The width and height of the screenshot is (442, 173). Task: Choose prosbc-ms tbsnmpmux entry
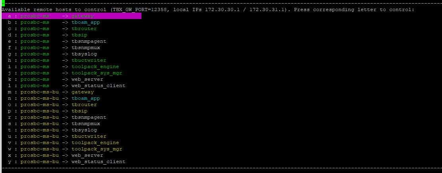[x=54, y=48]
